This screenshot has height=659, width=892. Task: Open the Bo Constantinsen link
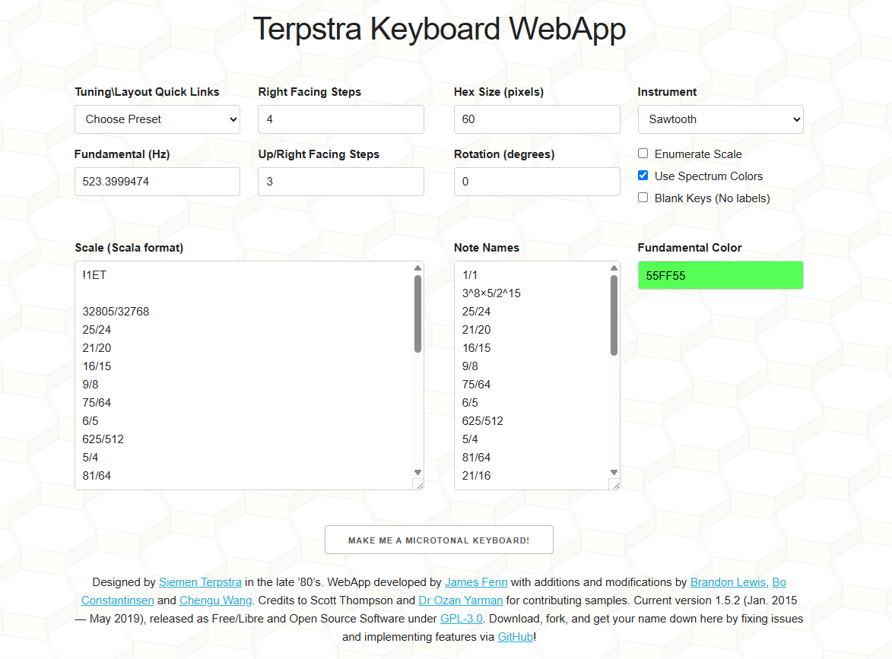(x=117, y=600)
